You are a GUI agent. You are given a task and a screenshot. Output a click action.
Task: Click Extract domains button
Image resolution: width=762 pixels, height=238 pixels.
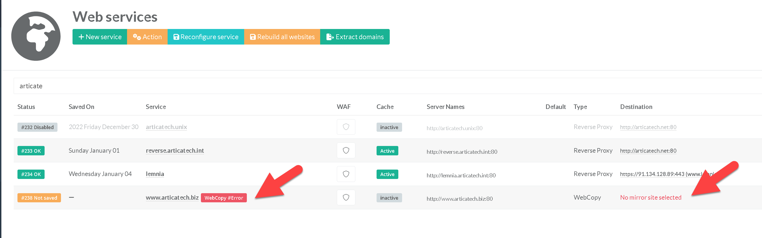tap(355, 37)
